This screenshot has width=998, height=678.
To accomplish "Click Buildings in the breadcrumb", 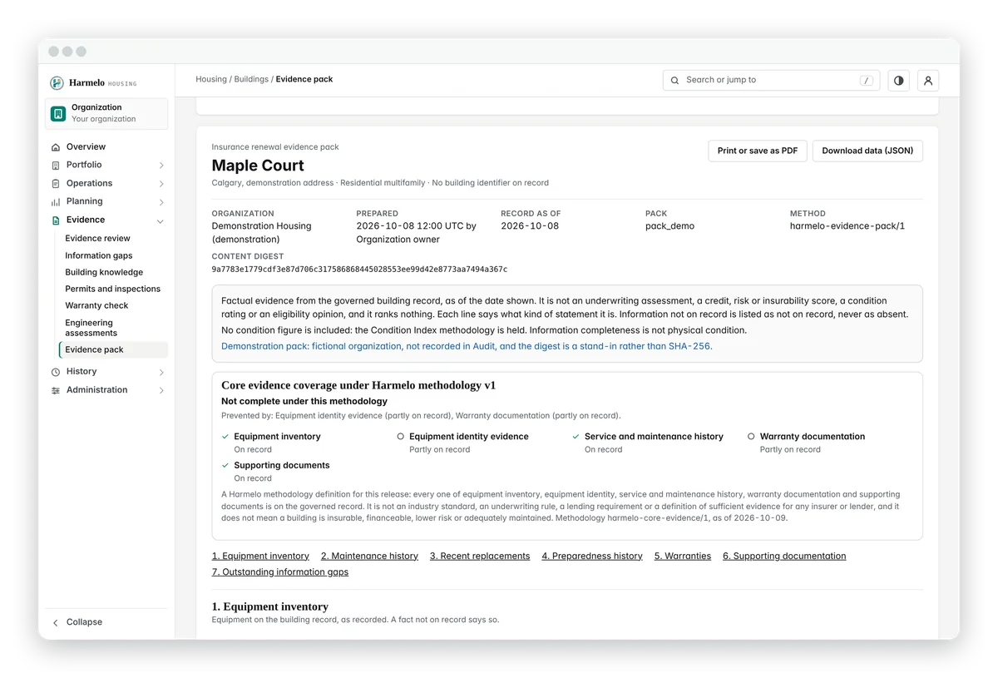I will 251,80.
